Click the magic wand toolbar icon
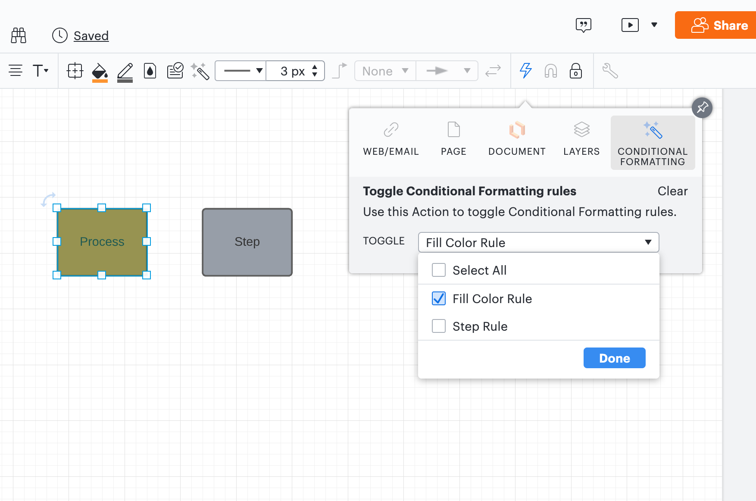756x501 pixels. (200, 71)
